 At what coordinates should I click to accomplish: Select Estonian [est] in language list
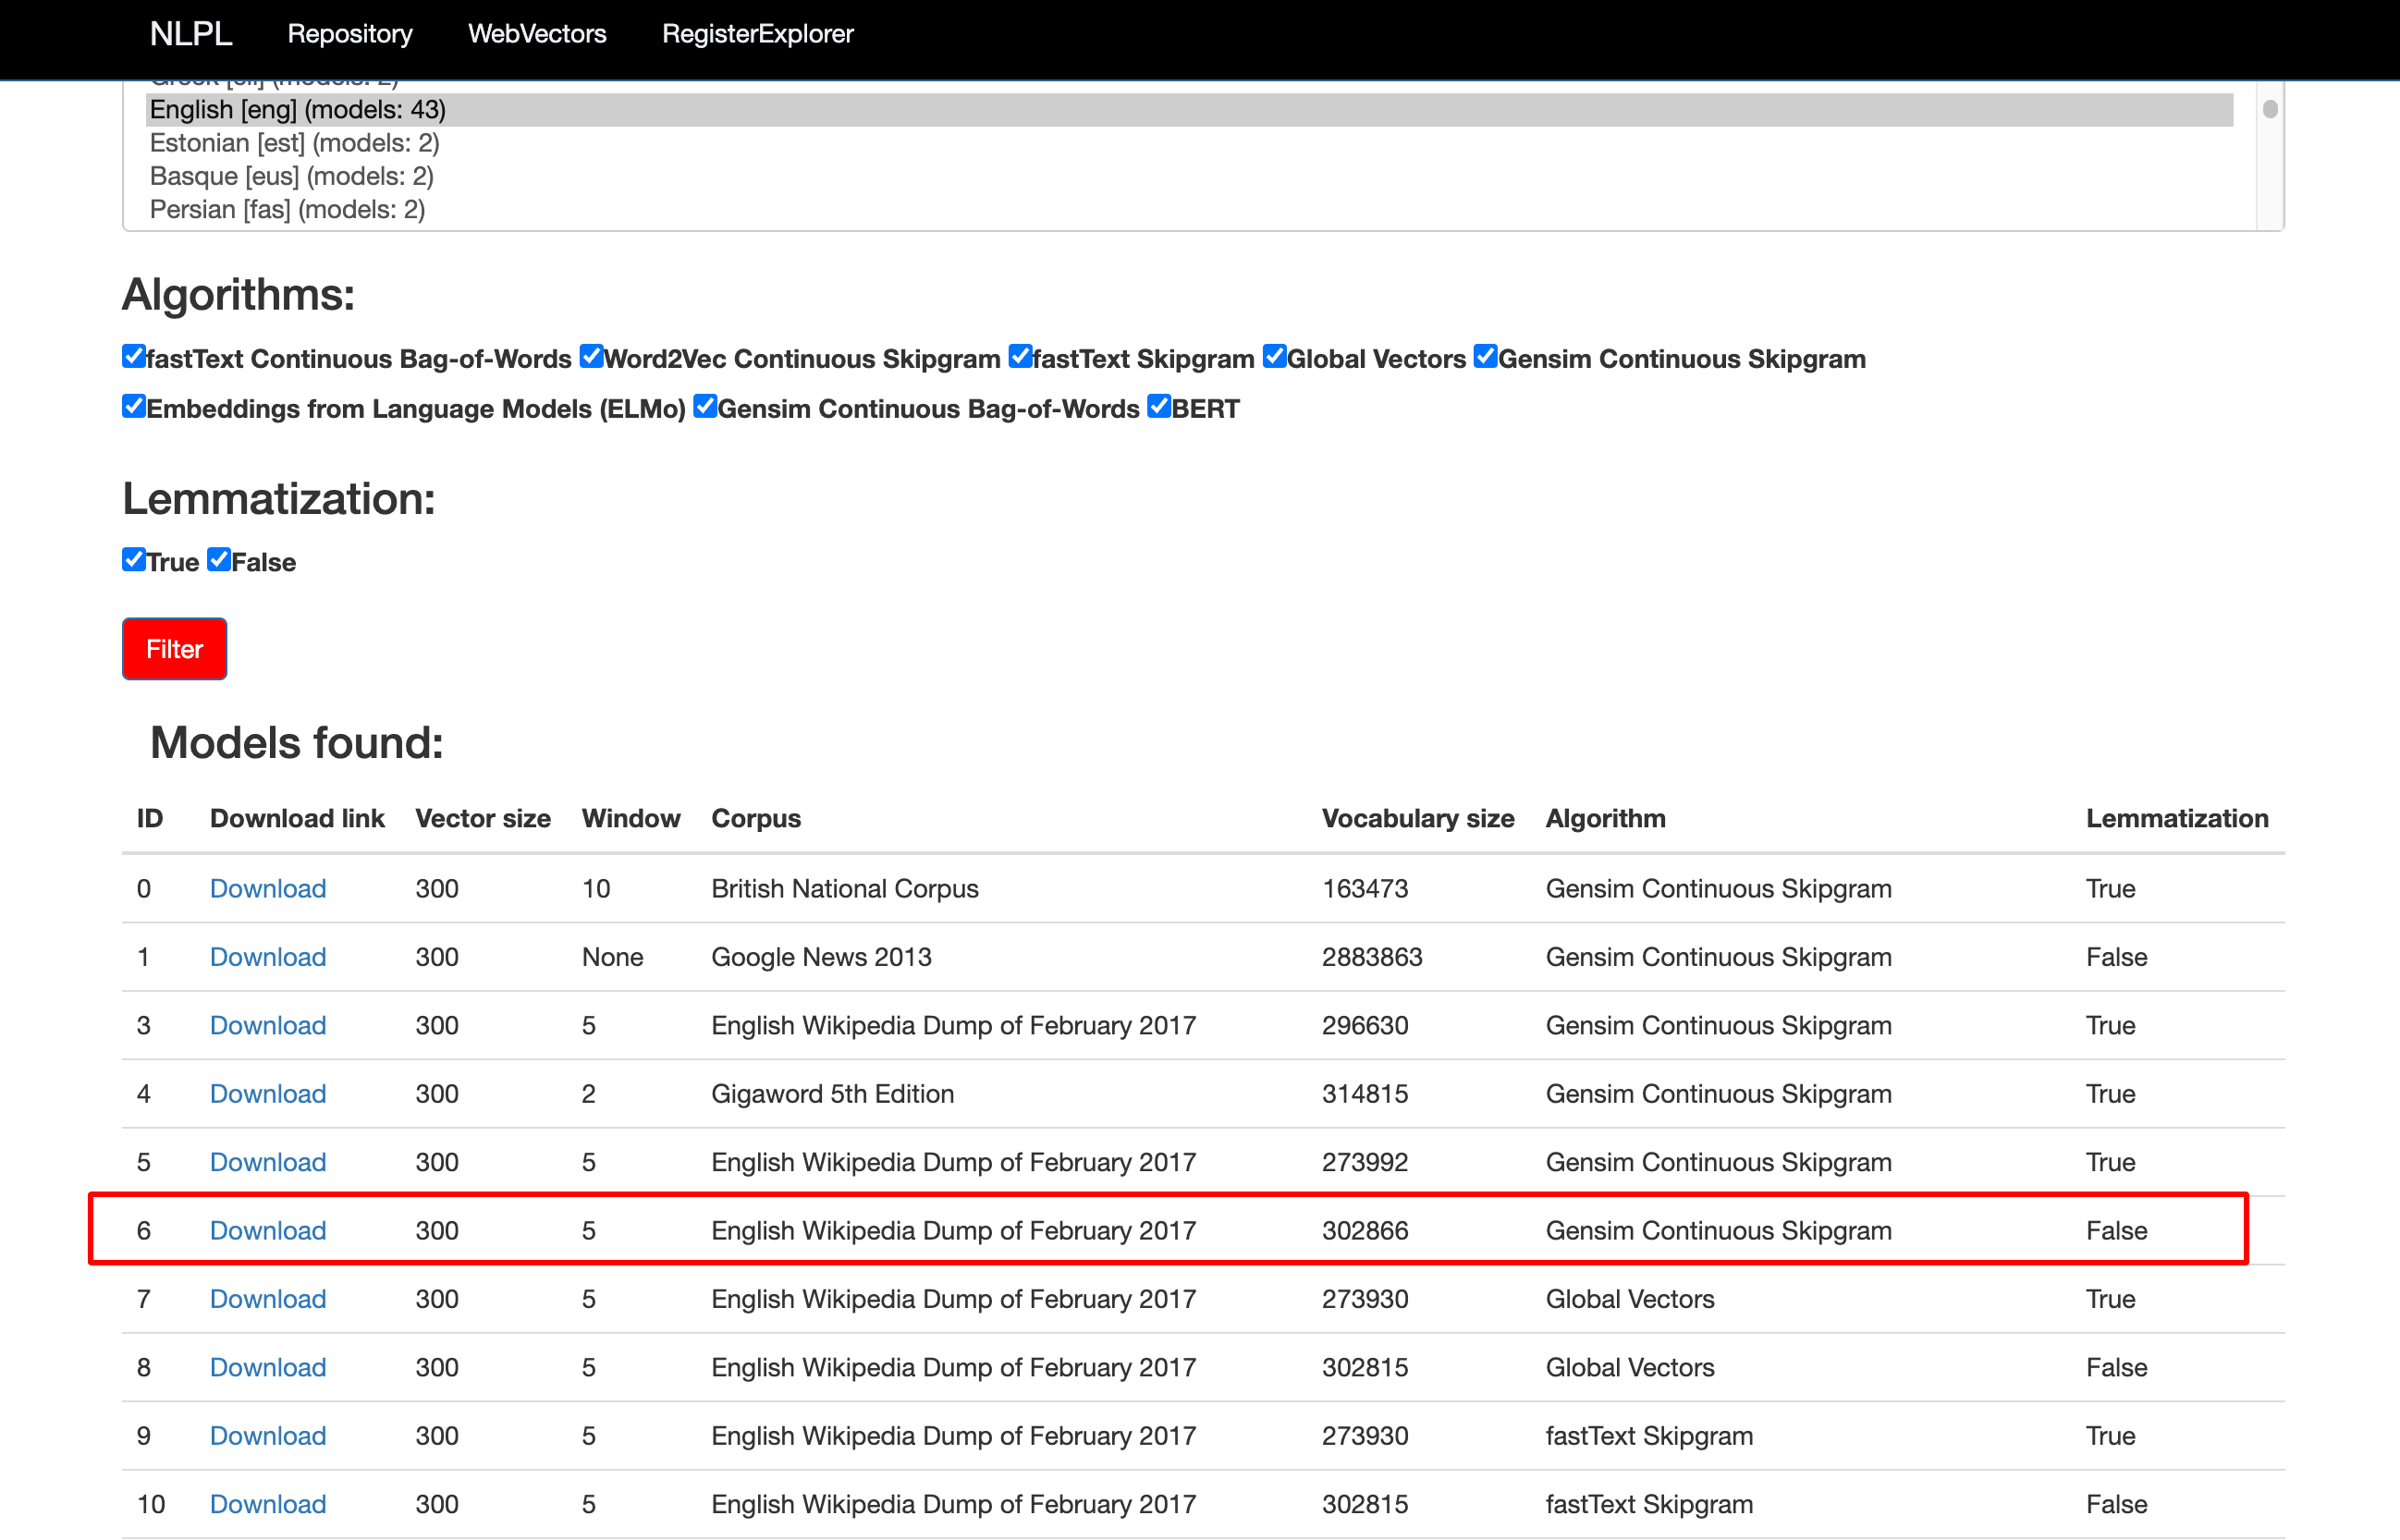tap(294, 143)
